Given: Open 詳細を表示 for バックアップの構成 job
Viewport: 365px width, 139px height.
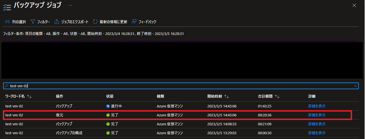Looking at the screenshot, I should coord(317,133).
